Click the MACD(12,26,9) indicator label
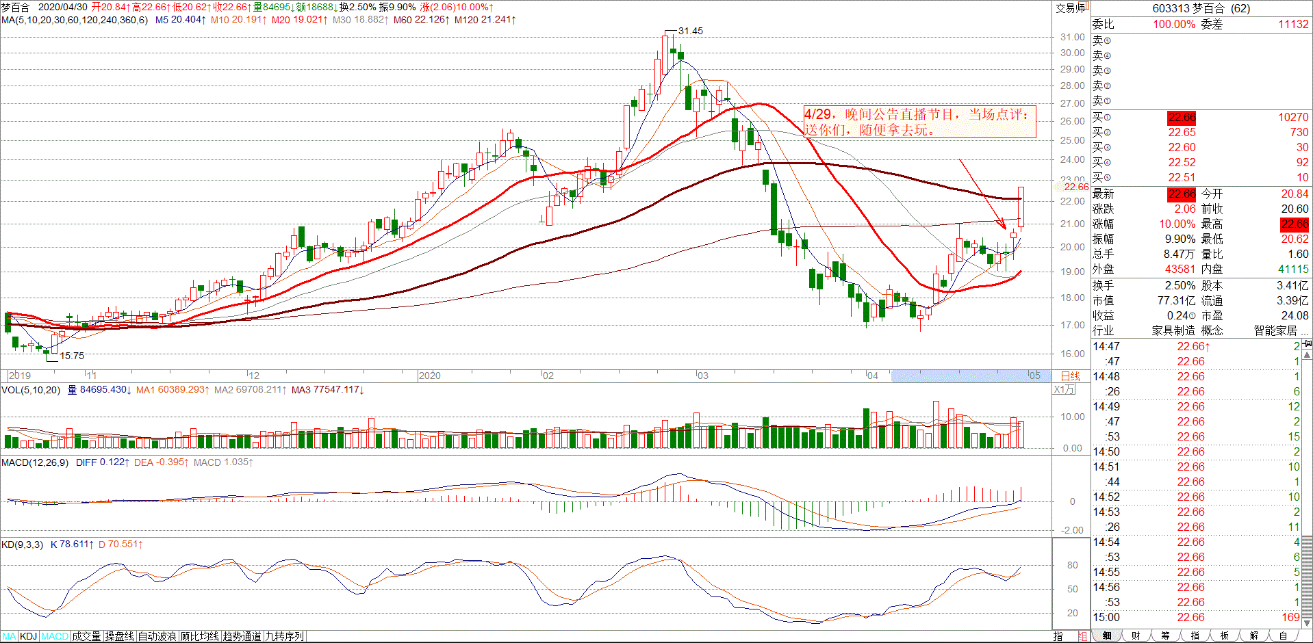1313x643 pixels. click(35, 462)
